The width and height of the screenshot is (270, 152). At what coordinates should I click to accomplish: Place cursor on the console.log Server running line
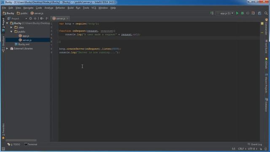89,52
